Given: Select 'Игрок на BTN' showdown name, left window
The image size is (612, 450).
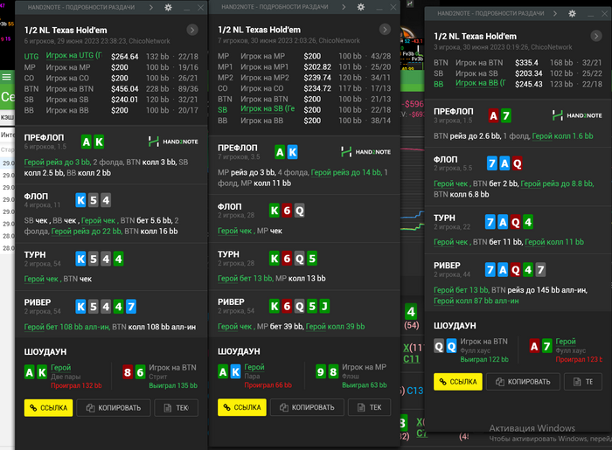Looking at the screenshot, I should 172,367.
